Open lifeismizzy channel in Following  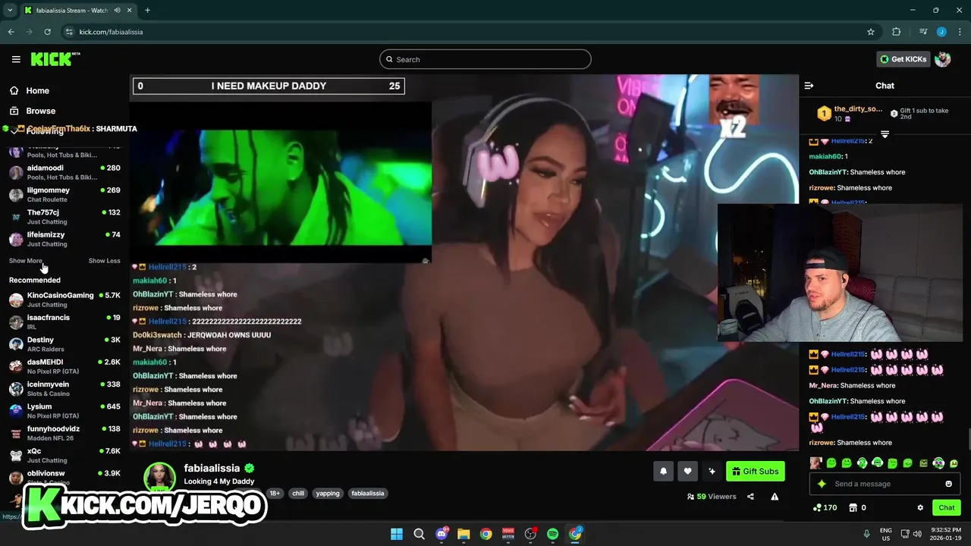pyautogui.click(x=64, y=239)
